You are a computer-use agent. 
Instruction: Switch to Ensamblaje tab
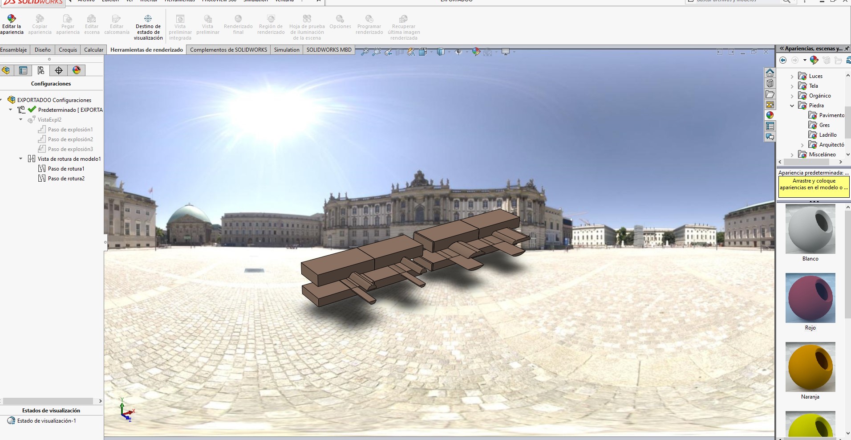(13, 49)
